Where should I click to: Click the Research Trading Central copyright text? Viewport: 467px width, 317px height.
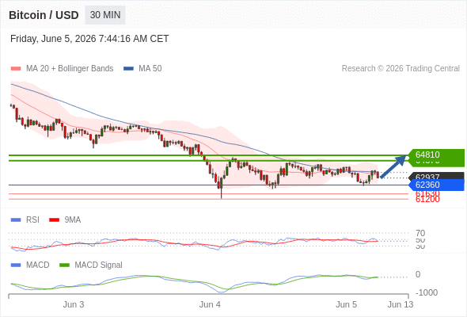pyautogui.click(x=401, y=69)
